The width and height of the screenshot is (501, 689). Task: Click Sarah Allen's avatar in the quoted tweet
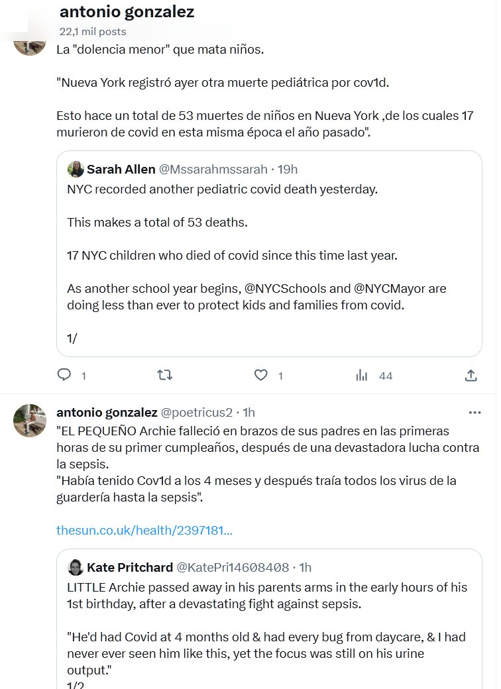[76, 169]
